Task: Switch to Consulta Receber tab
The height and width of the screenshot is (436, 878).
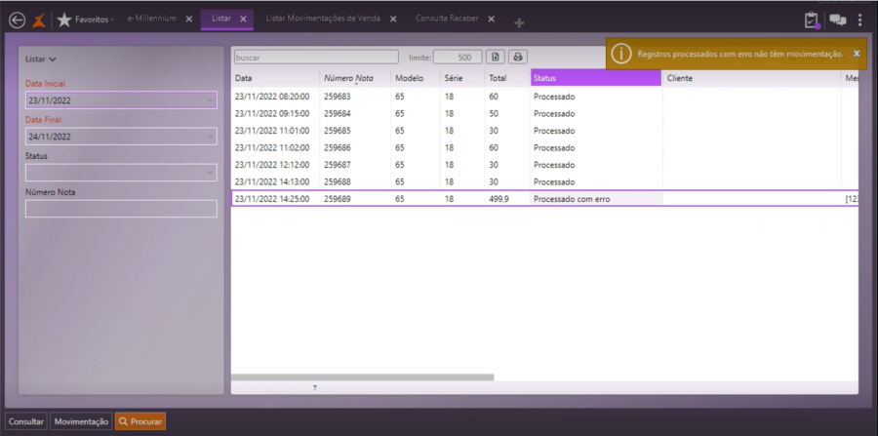Action: point(447,20)
